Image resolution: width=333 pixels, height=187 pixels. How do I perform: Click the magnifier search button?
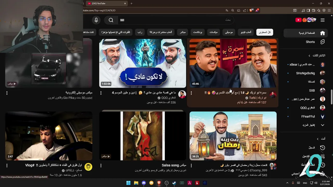tap(111, 20)
